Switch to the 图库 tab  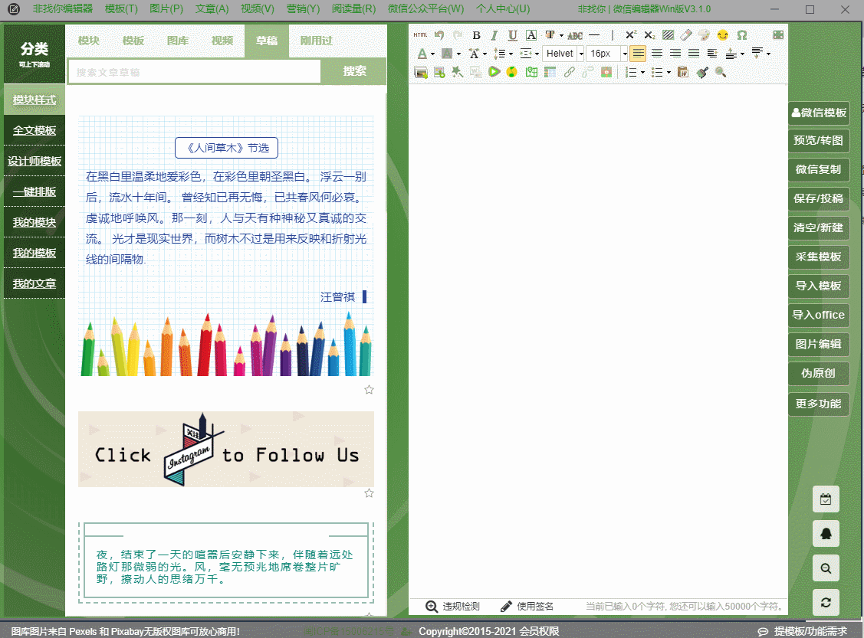[x=178, y=41]
